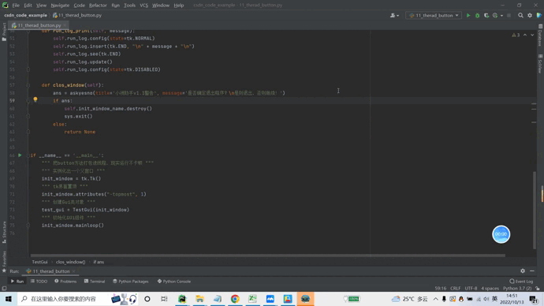
Task: Click the warnings count indicator showing 3
Action: coord(516,35)
